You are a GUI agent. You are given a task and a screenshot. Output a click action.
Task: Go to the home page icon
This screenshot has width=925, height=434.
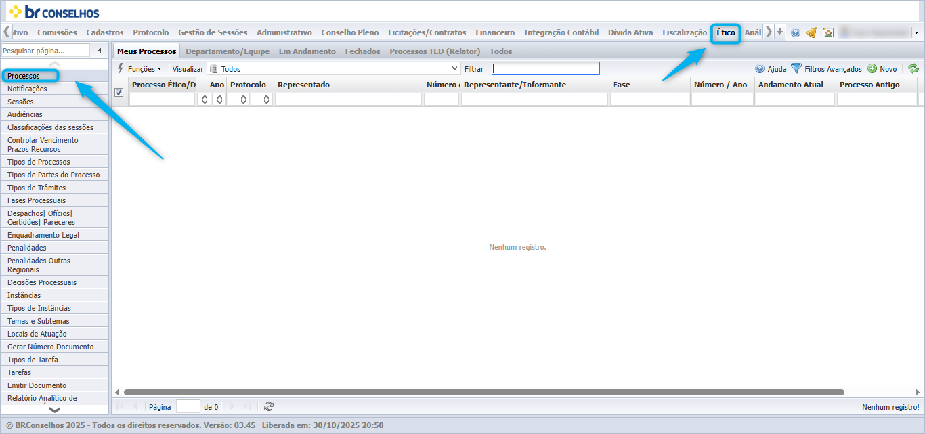click(x=827, y=32)
